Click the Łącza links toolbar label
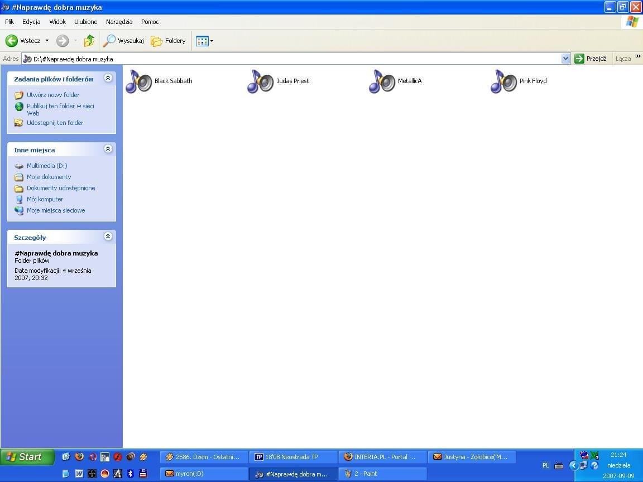 coord(623,59)
